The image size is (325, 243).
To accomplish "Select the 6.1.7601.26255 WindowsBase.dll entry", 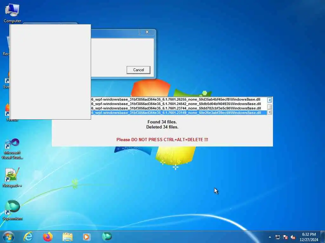I will pyautogui.click(x=179, y=99).
